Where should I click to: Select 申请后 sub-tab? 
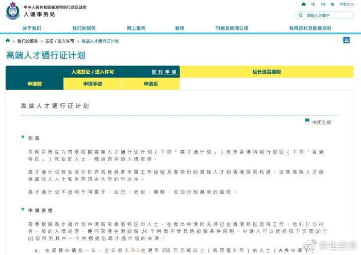point(151,84)
